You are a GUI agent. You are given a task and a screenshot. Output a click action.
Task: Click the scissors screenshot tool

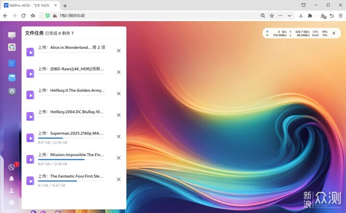(x=301, y=16)
